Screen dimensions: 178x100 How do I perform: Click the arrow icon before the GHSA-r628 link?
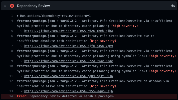tap(22, 31)
